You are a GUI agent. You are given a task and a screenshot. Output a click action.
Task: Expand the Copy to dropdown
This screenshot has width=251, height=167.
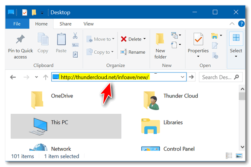(x=112, y=52)
